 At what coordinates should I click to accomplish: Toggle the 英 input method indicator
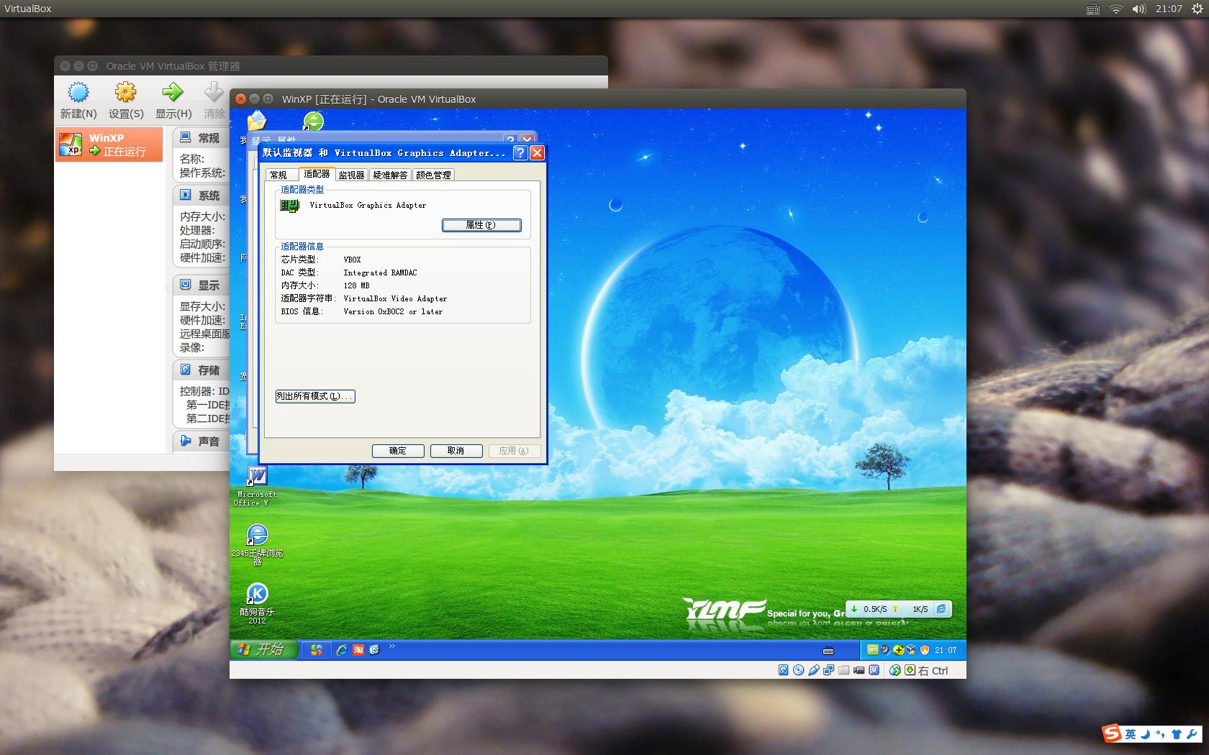(1132, 734)
